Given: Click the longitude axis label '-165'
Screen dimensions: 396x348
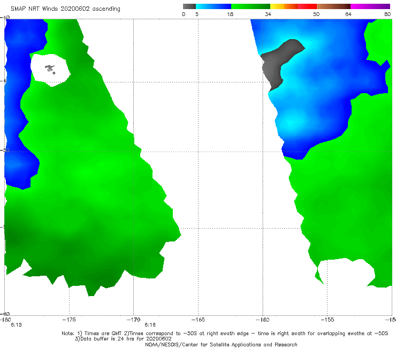Looking at the screenshot, I should pos(198,320).
